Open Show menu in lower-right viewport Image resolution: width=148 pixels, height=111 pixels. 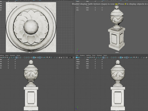pos(94,55)
